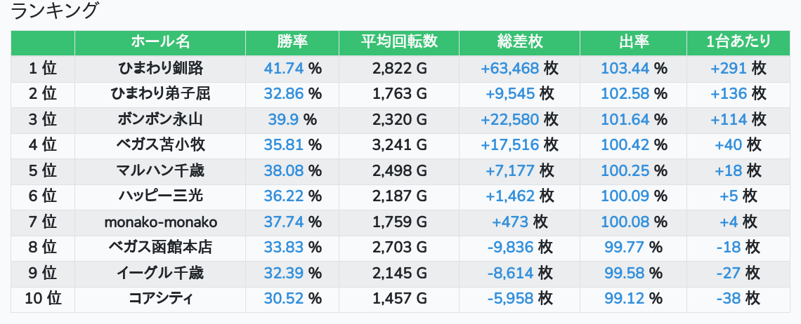Image resolution: width=801 pixels, height=324 pixels.
Task: Click the ホール名 column header
Action: 160,42
